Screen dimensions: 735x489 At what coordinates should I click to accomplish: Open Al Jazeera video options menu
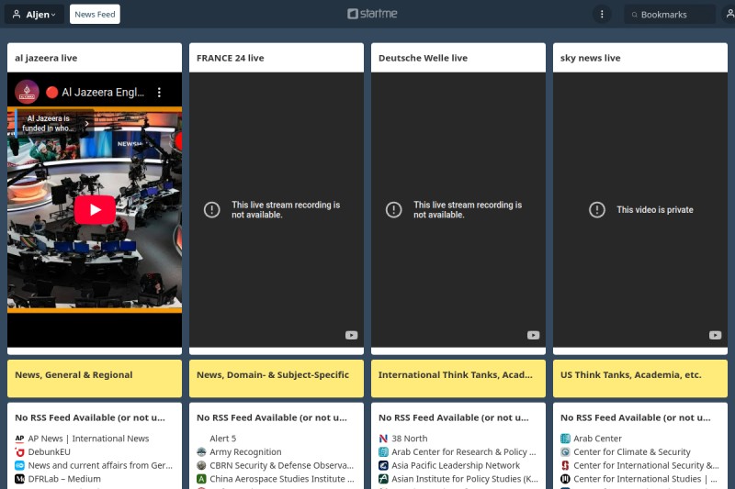click(159, 92)
